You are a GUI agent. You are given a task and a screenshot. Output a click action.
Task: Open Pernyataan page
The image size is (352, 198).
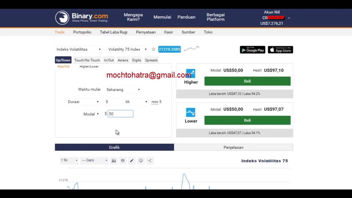[x=146, y=32]
